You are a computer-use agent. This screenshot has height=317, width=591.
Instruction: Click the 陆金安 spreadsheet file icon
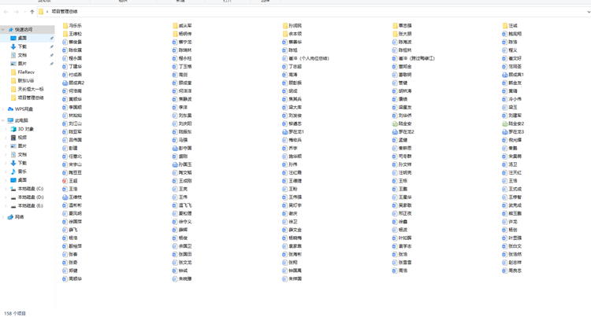[x=396, y=123]
